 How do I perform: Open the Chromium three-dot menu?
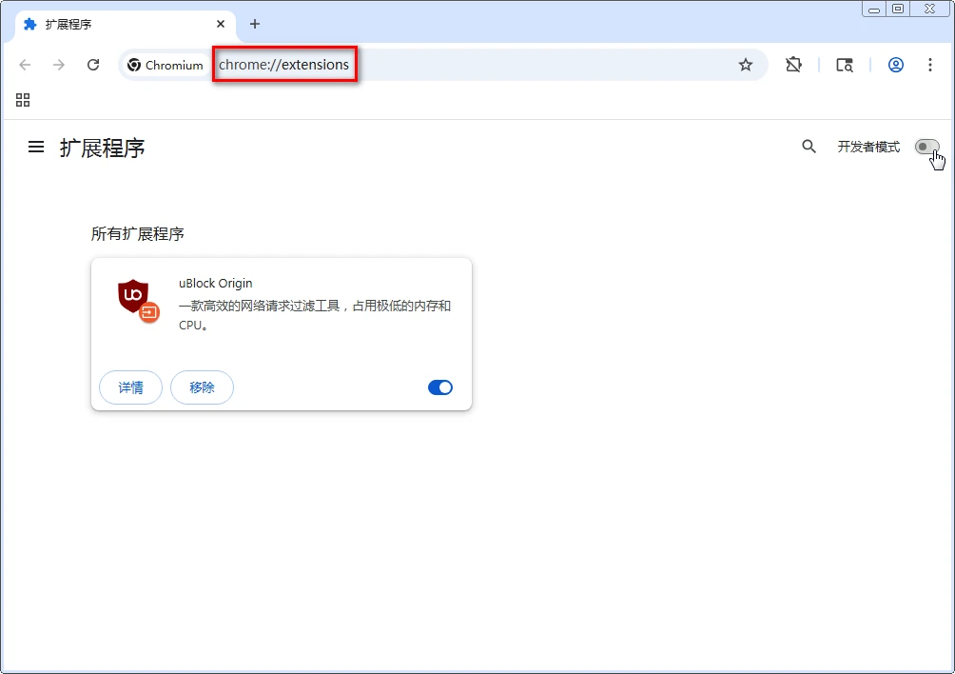[930, 65]
